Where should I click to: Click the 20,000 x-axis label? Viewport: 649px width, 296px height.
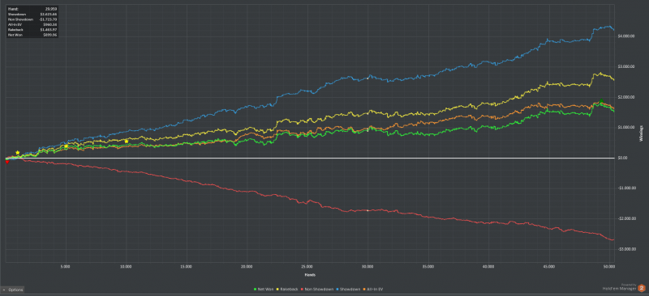coord(247,267)
